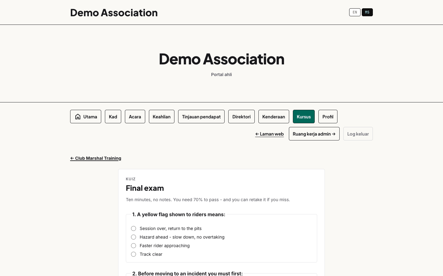Go back to Club Marshal Training
Viewport: 443px width, 276px height.
click(x=96, y=158)
